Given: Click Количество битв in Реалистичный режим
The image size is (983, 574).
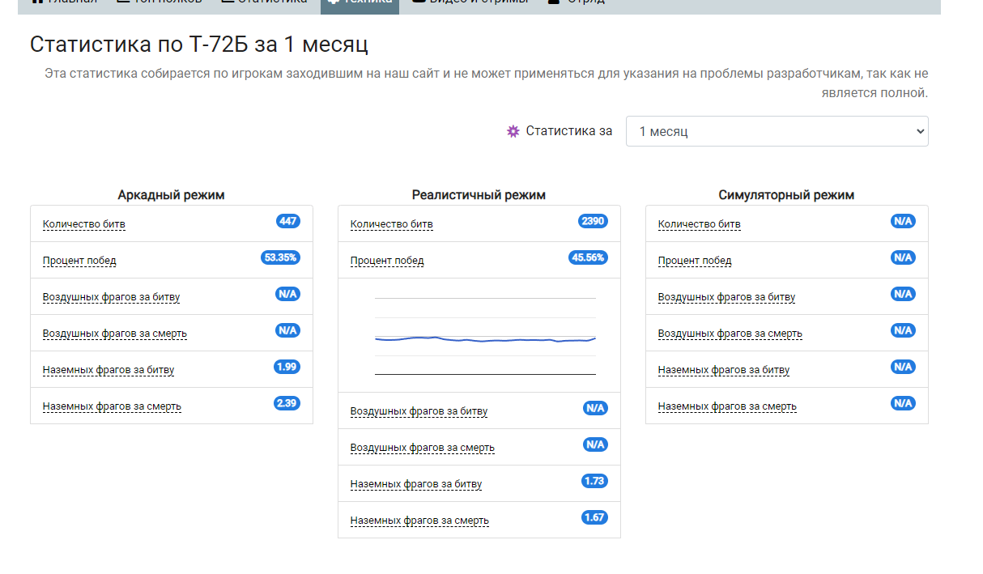Looking at the screenshot, I should (x=392, y=224).
